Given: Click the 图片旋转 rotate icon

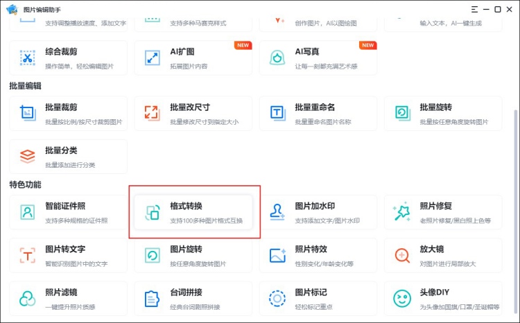Looking at the screenshot, I should pos(153,255).
